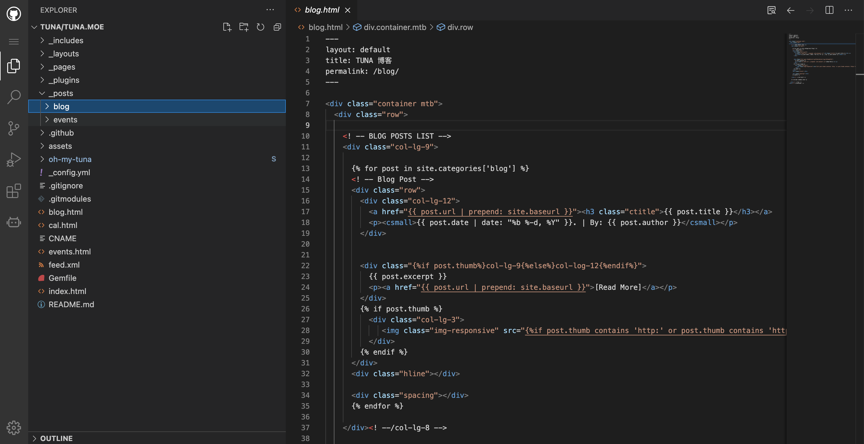Click the EXPLORER panel title
Screen dimensions: 864x444
[x=59, y=10]
